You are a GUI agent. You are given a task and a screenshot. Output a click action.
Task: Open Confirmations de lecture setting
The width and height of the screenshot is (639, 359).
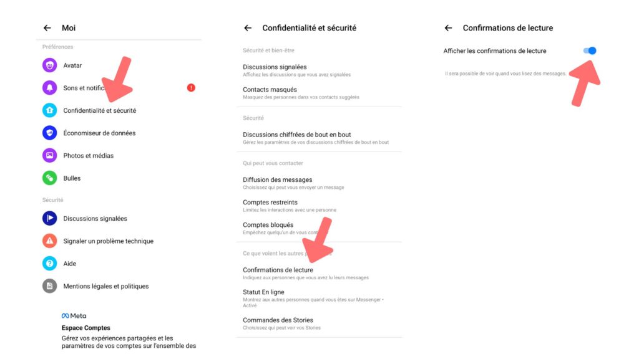(319, 273)
